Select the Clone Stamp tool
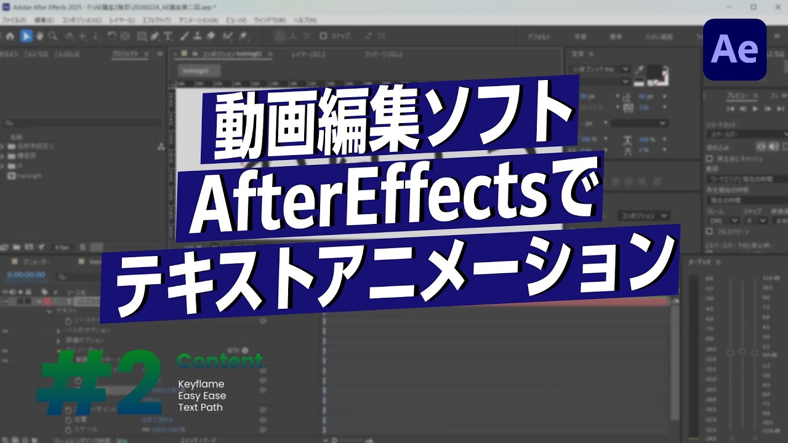 point(198,36)
